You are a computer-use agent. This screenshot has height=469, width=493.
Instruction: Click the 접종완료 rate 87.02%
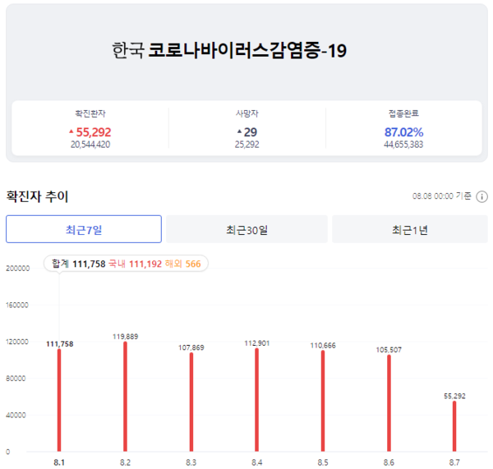point(403,132)
